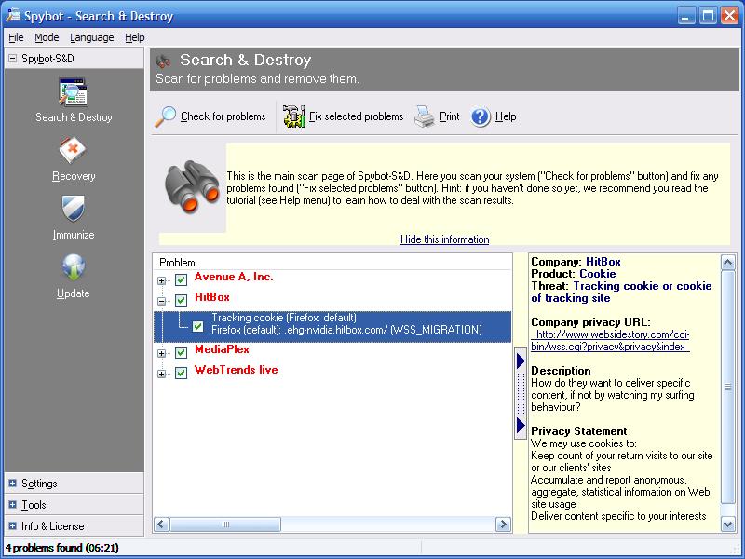The height and width of the screenshot is (559, 745).
Task: Click the Fix selected problems tool icon
Action: [294, 116]
